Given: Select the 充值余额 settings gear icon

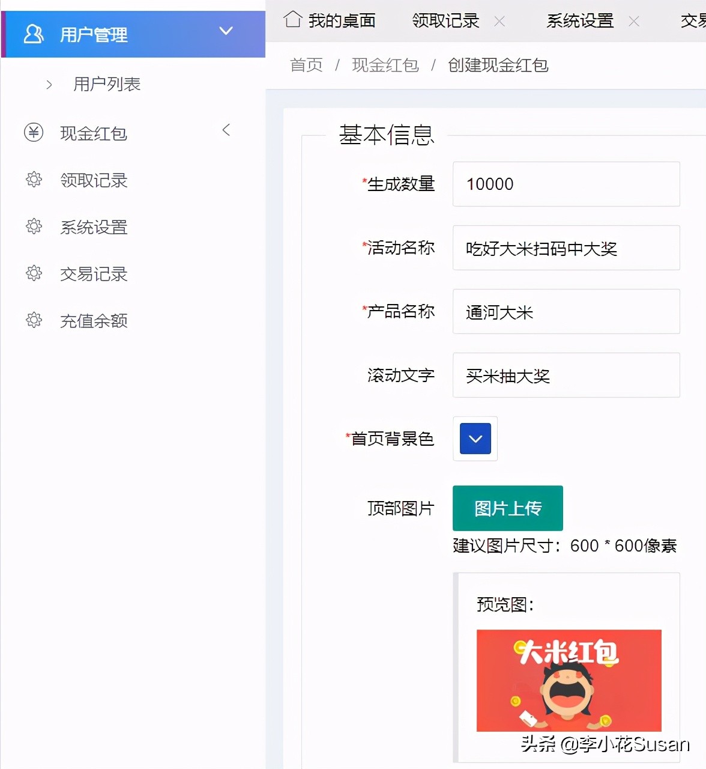Looking at the screenshot, I should [34, 320].
